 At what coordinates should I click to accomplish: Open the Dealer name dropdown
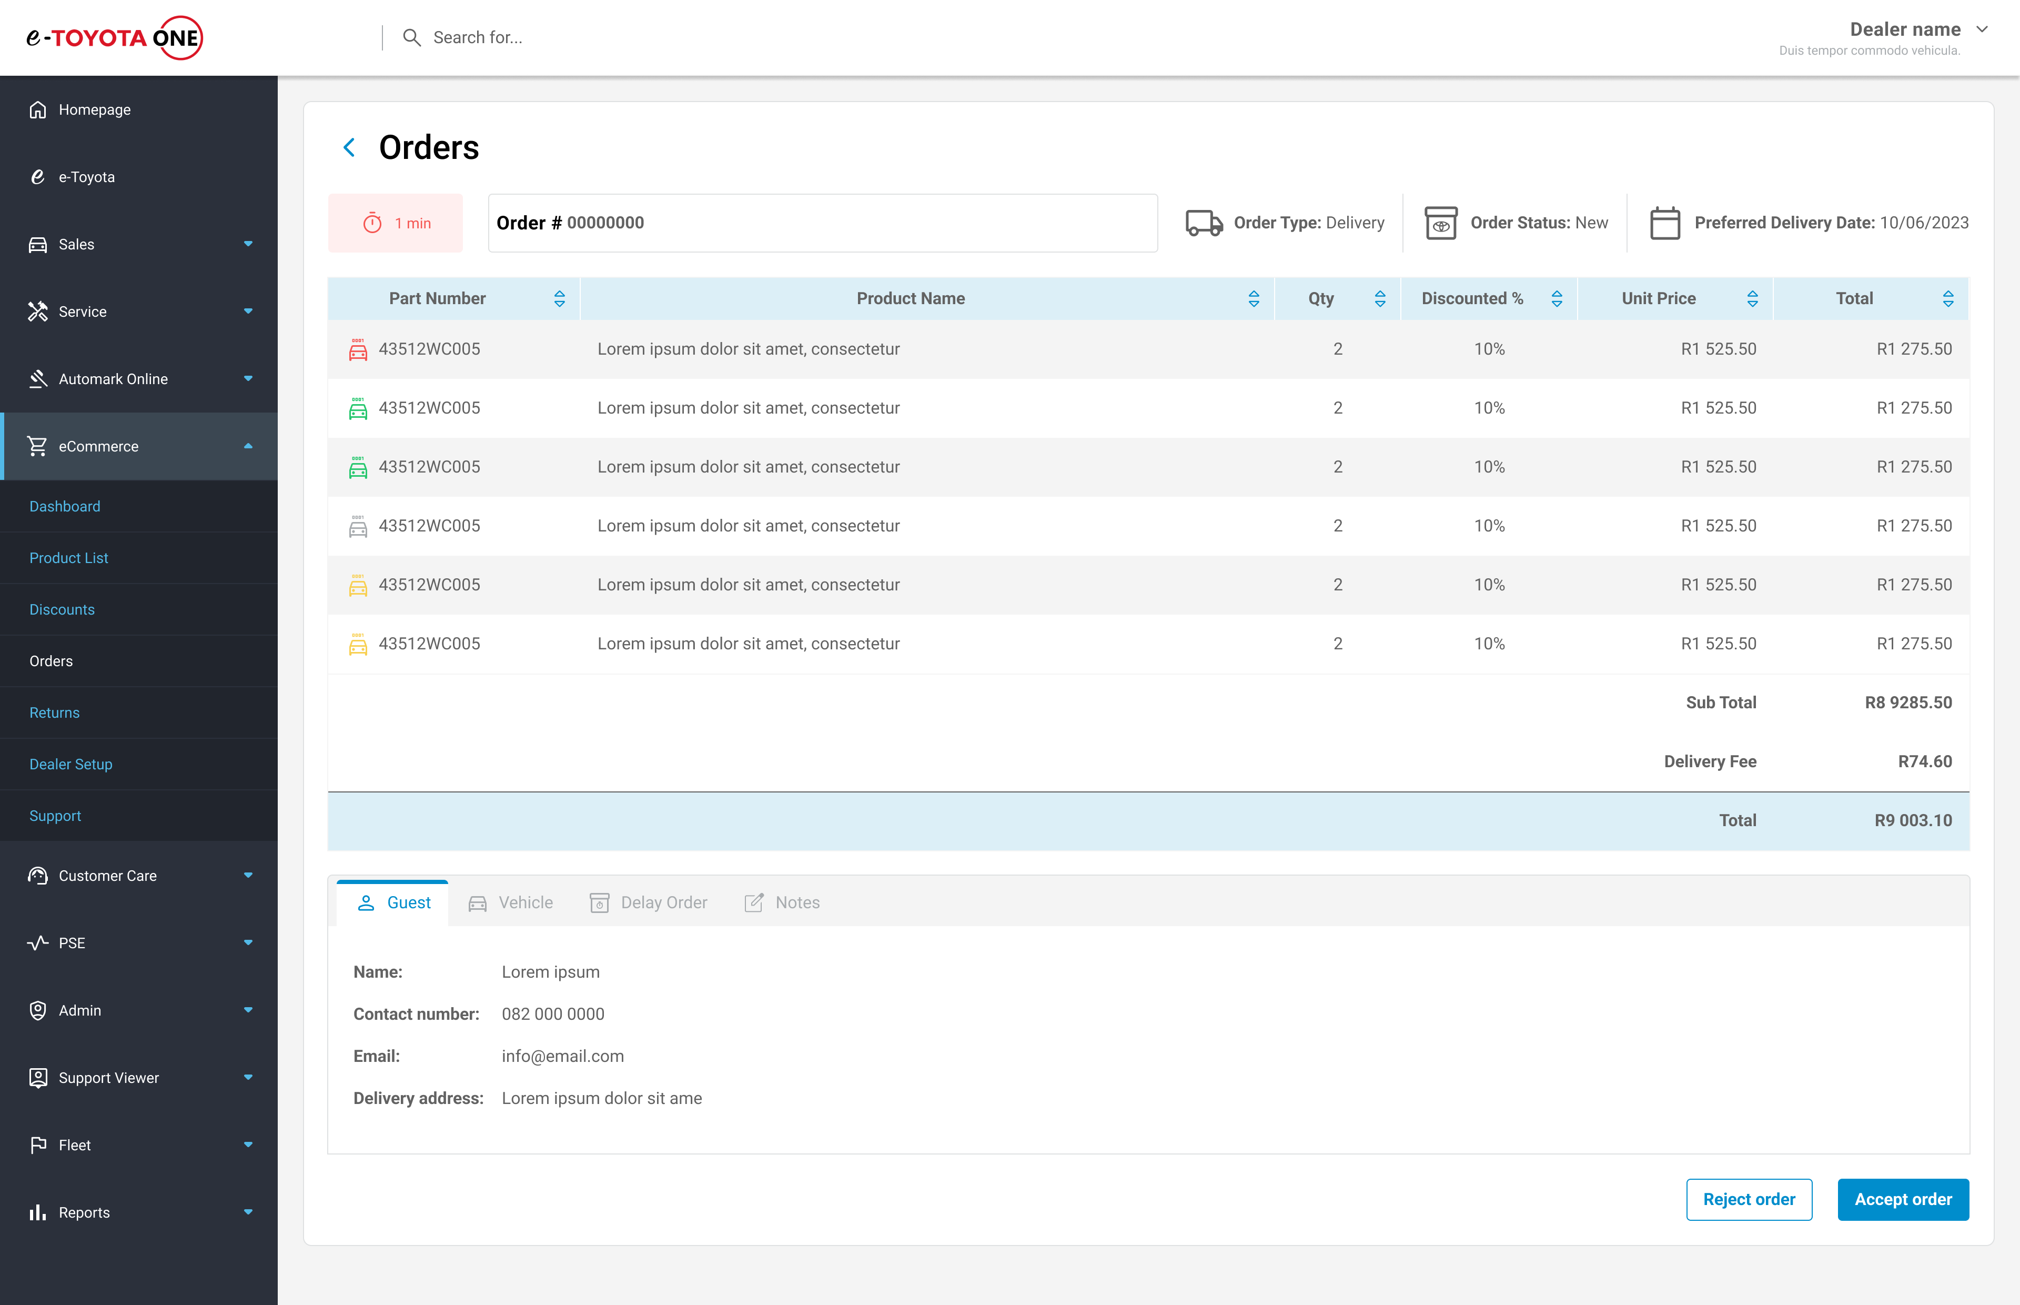point(1982,29)
